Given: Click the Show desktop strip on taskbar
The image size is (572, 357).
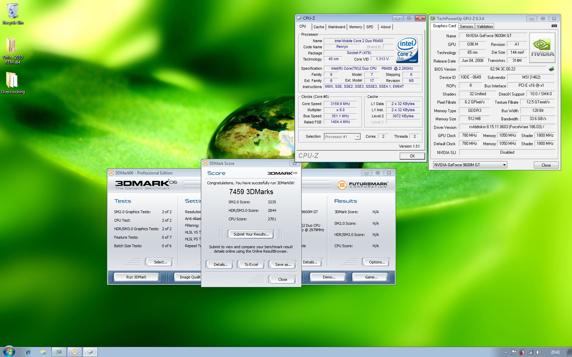Looking at the screenshot, I should (x=569, y=352).
